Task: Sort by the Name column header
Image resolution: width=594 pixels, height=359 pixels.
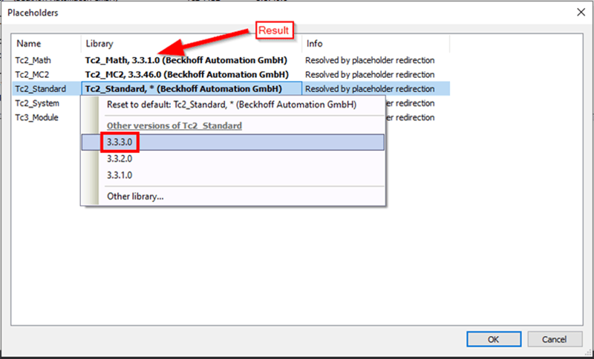Action: (46, 44)
